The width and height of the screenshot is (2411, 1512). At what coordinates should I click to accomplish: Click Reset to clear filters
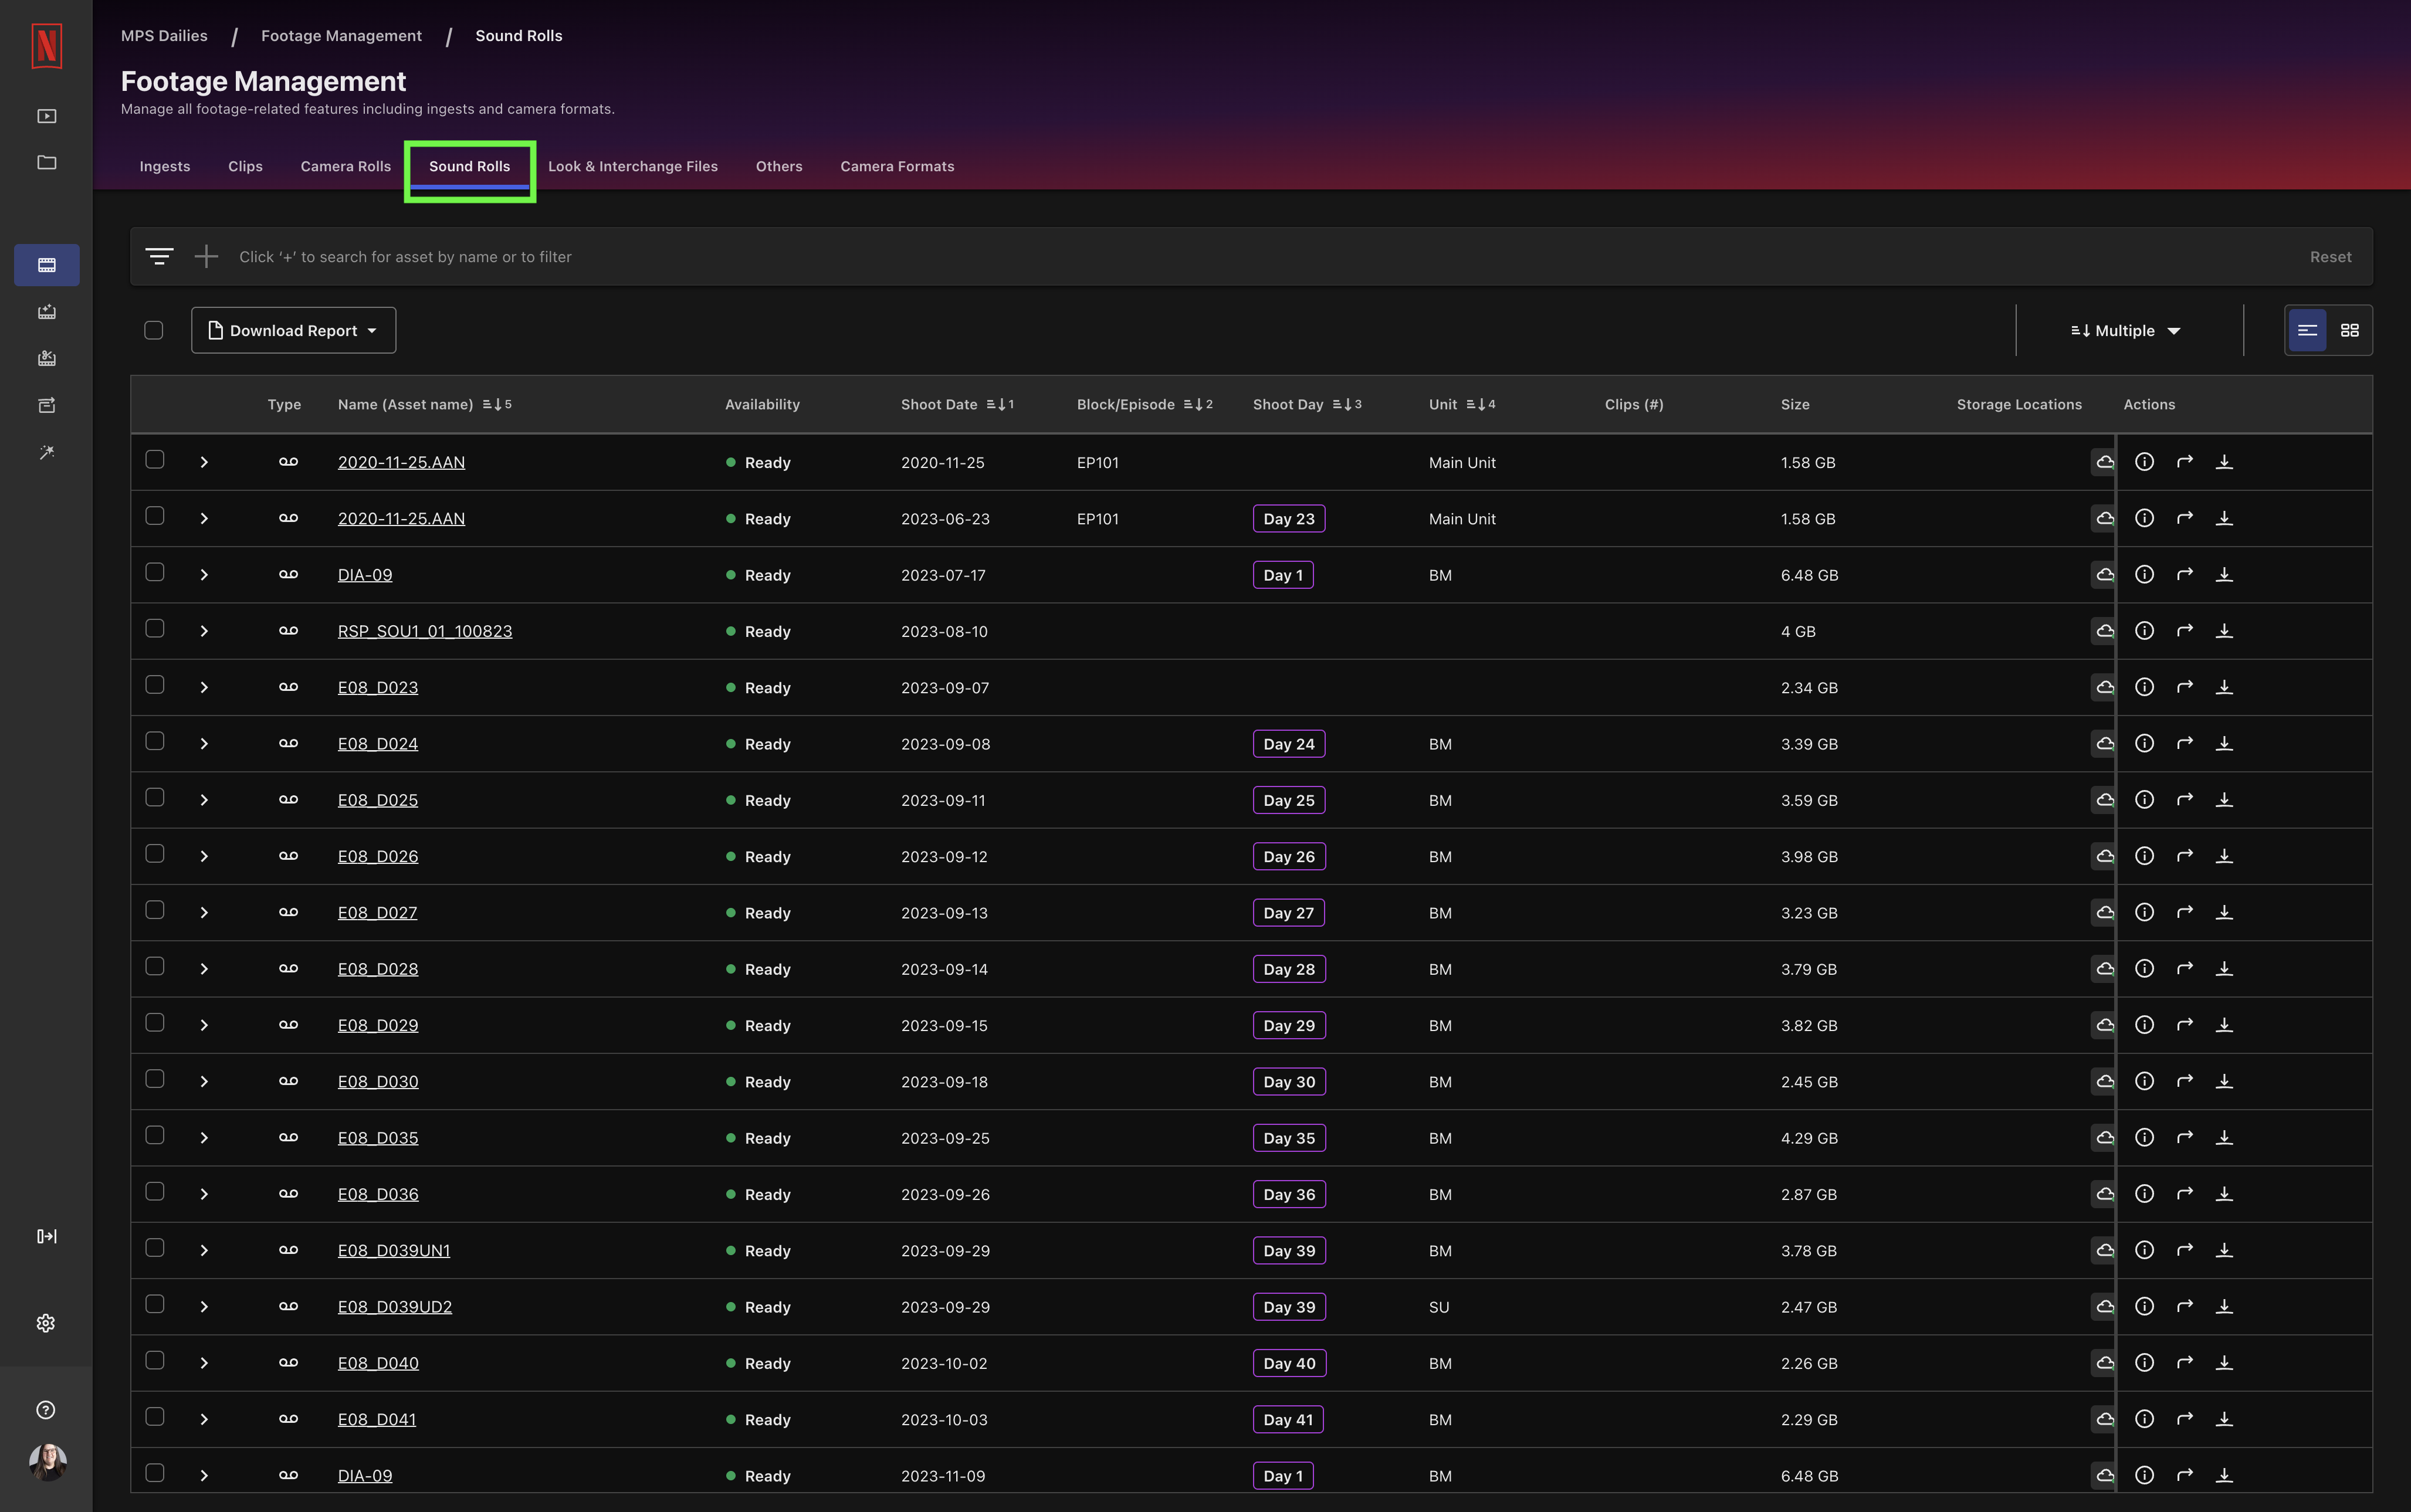pos(2330,256)
